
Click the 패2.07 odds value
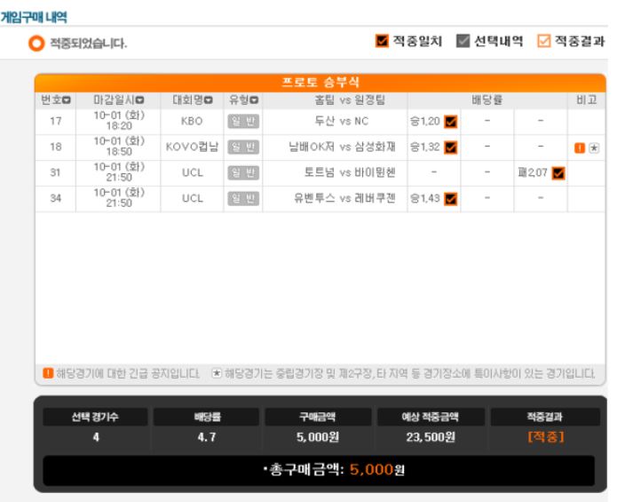tap(533, 172)
